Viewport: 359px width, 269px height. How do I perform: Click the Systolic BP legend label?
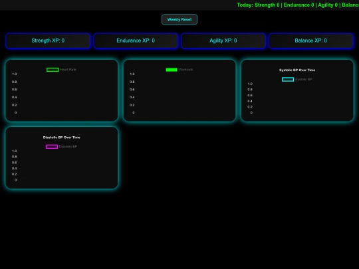pyautogui.click(x=304, y=80)
